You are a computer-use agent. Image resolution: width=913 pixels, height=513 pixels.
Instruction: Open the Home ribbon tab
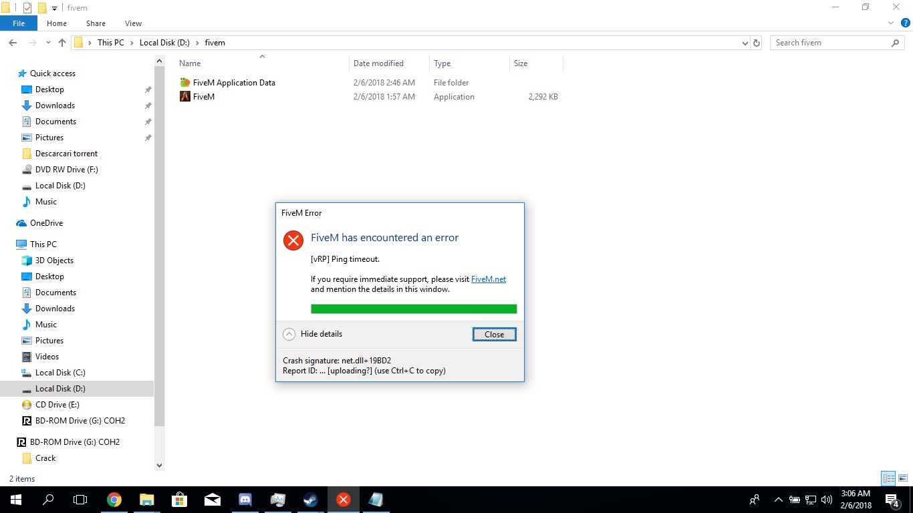click(57, 23)
